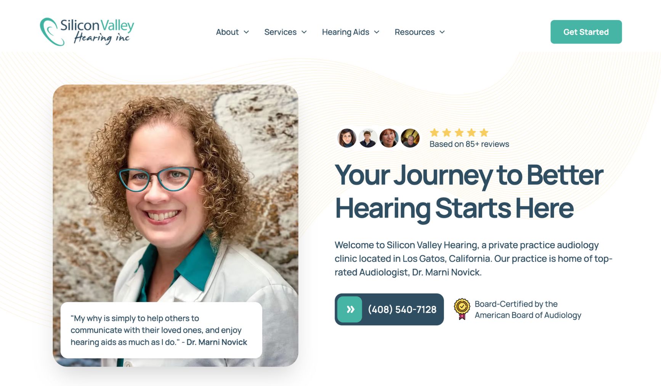Call (408) 540-7128 phone button
This screenshot has width=661, height=386.
click(389, 309)
